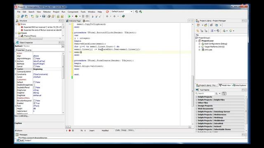Screen dimensions: 264x148
Task: Open the Refactor menu
Action: click(x=47, y=12)
